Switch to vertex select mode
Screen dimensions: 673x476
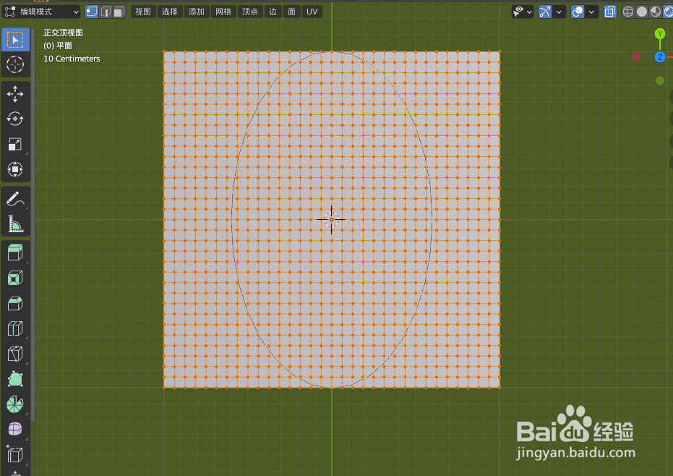(x=91, y=12)
